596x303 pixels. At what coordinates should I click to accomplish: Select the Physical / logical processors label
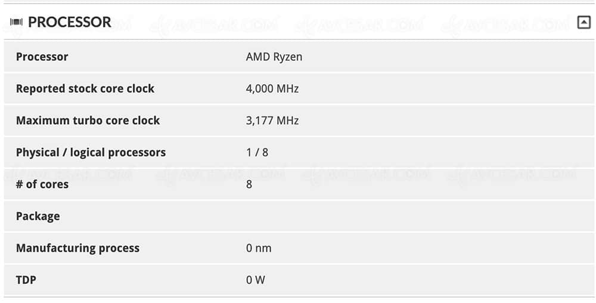tap(91, 153)
